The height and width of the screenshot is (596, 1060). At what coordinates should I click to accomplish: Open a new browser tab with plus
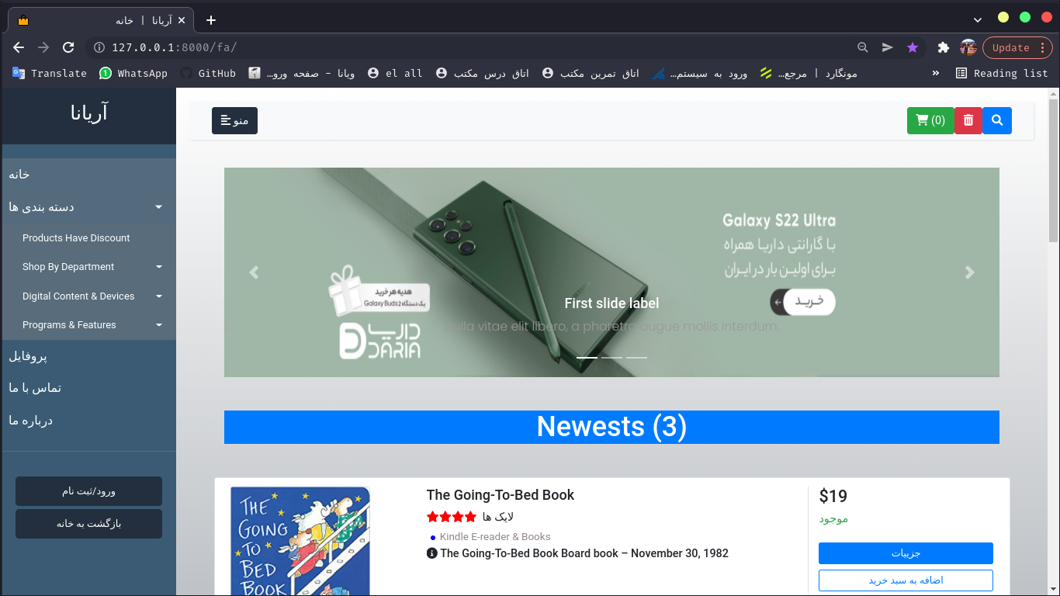tap(211, 20)
